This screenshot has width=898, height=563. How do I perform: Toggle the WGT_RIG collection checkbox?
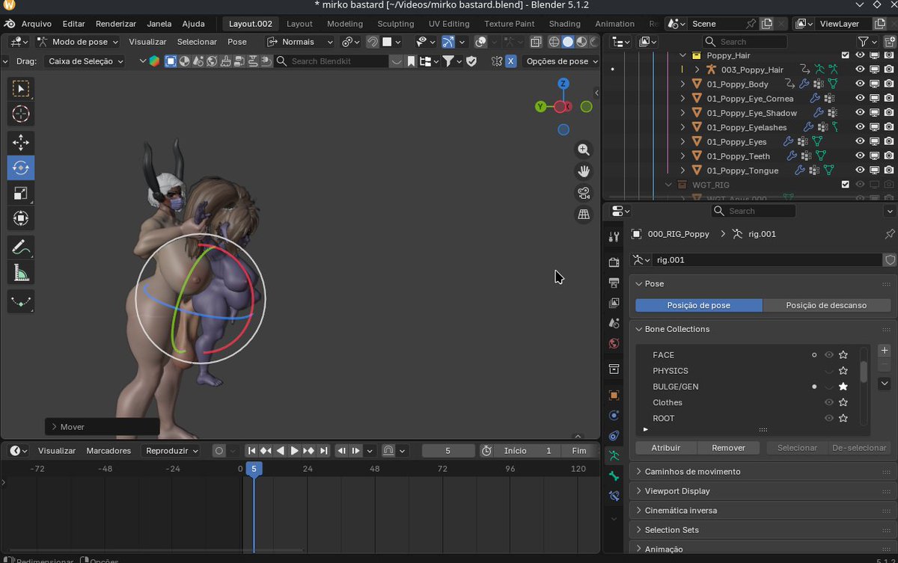[845, 185]
